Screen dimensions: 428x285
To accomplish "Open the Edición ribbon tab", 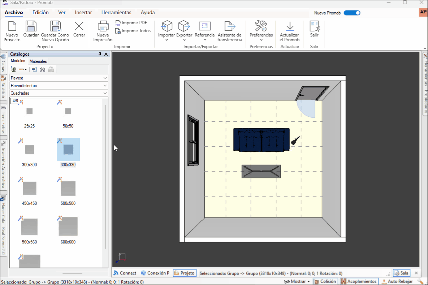I will pos(40,13).
